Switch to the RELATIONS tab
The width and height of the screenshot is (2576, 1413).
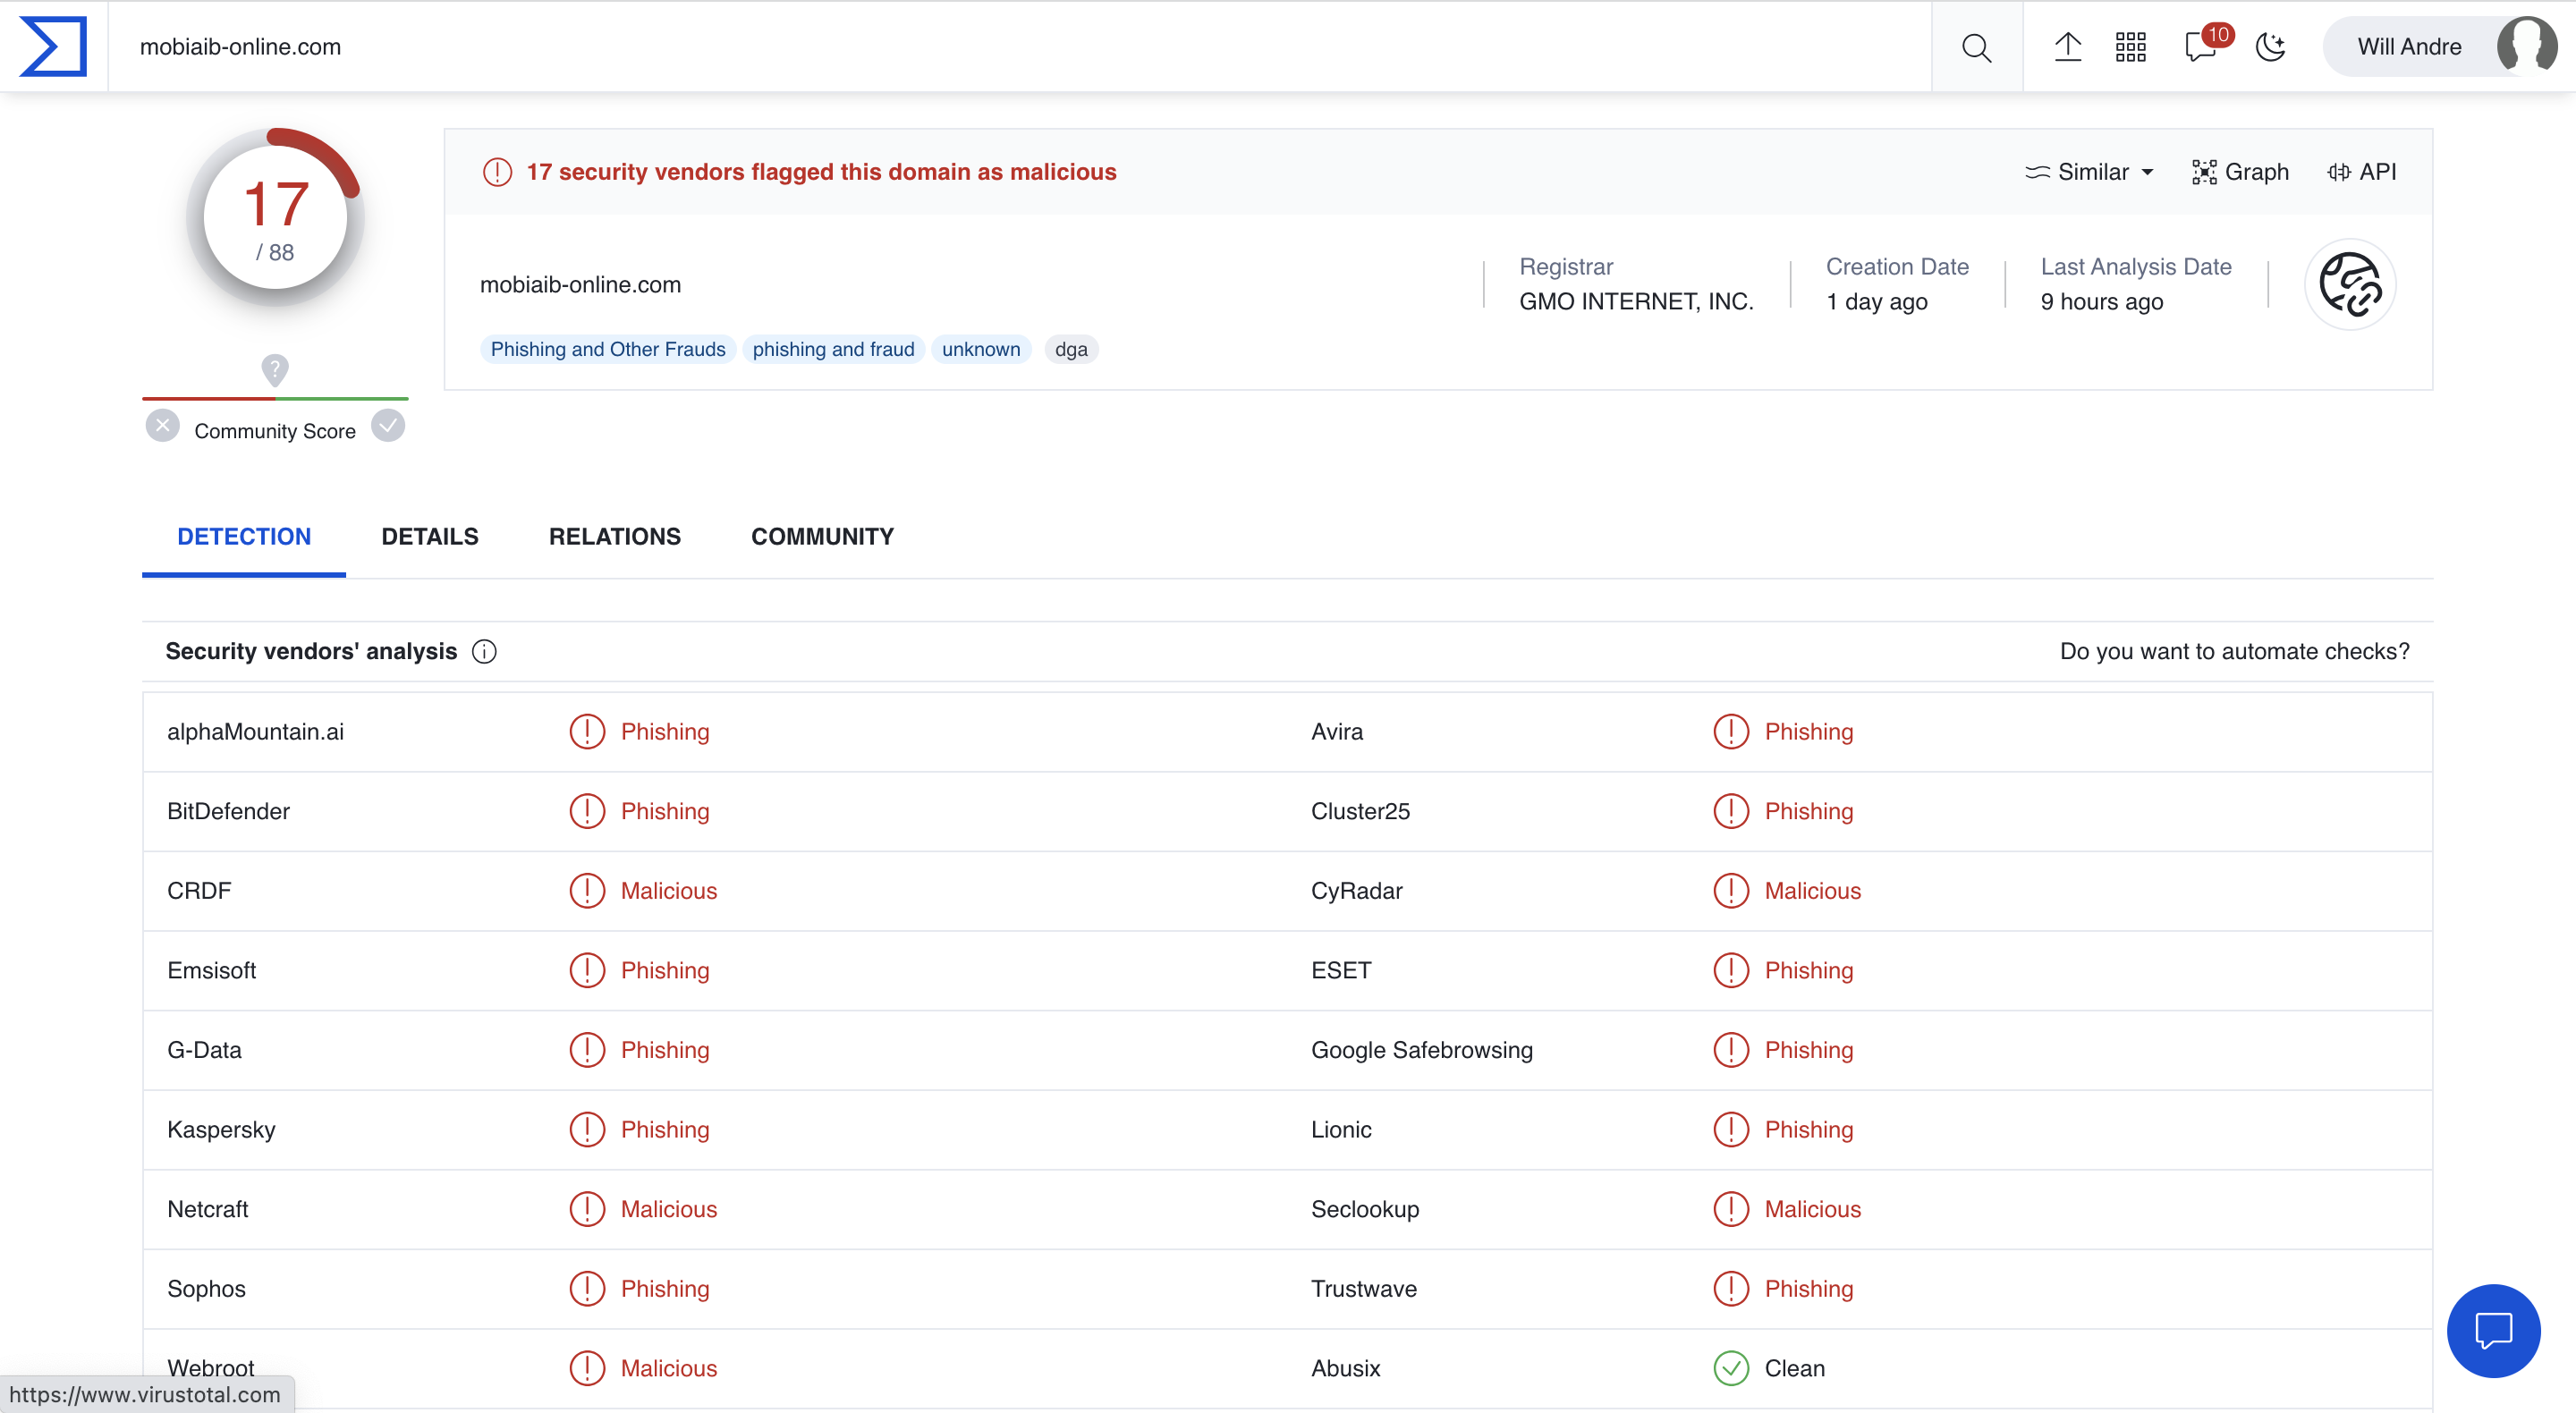tap(615, 537)
